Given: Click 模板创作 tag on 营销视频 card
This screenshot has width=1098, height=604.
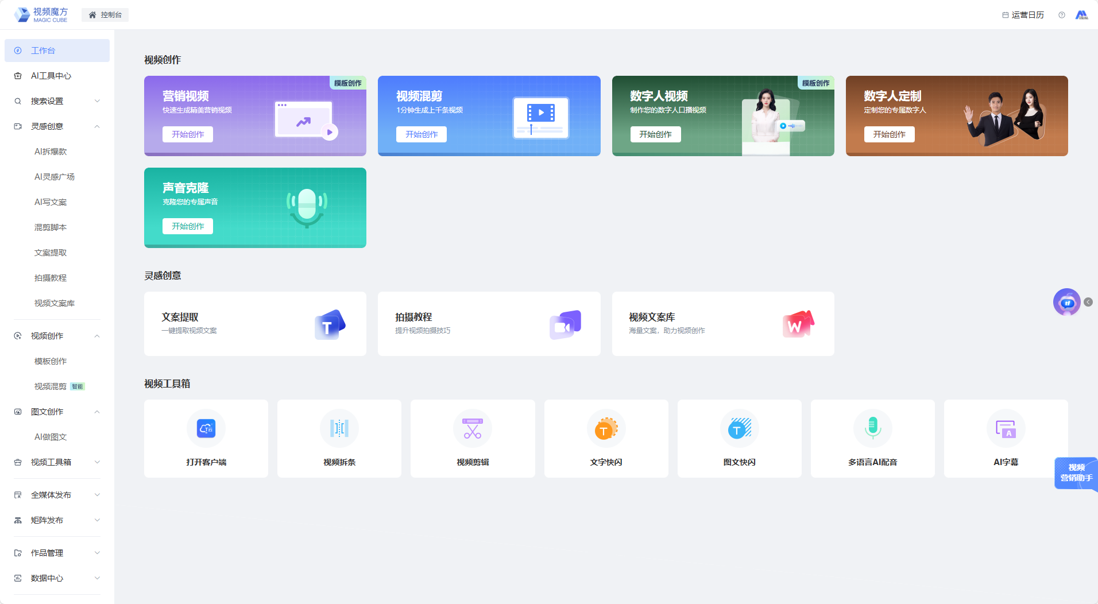Looking at the screenshot, I should 347,83.
